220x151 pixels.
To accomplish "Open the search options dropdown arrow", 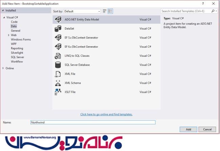I will pyautogui.click(x=216, y=11).
